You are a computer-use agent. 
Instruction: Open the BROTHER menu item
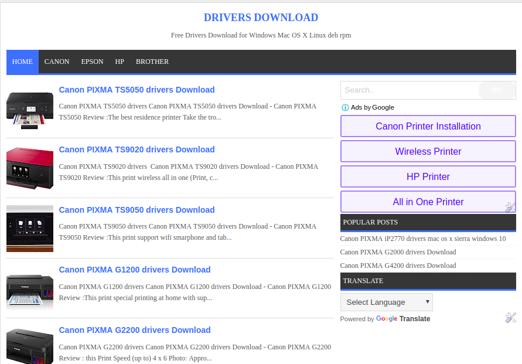152,62
